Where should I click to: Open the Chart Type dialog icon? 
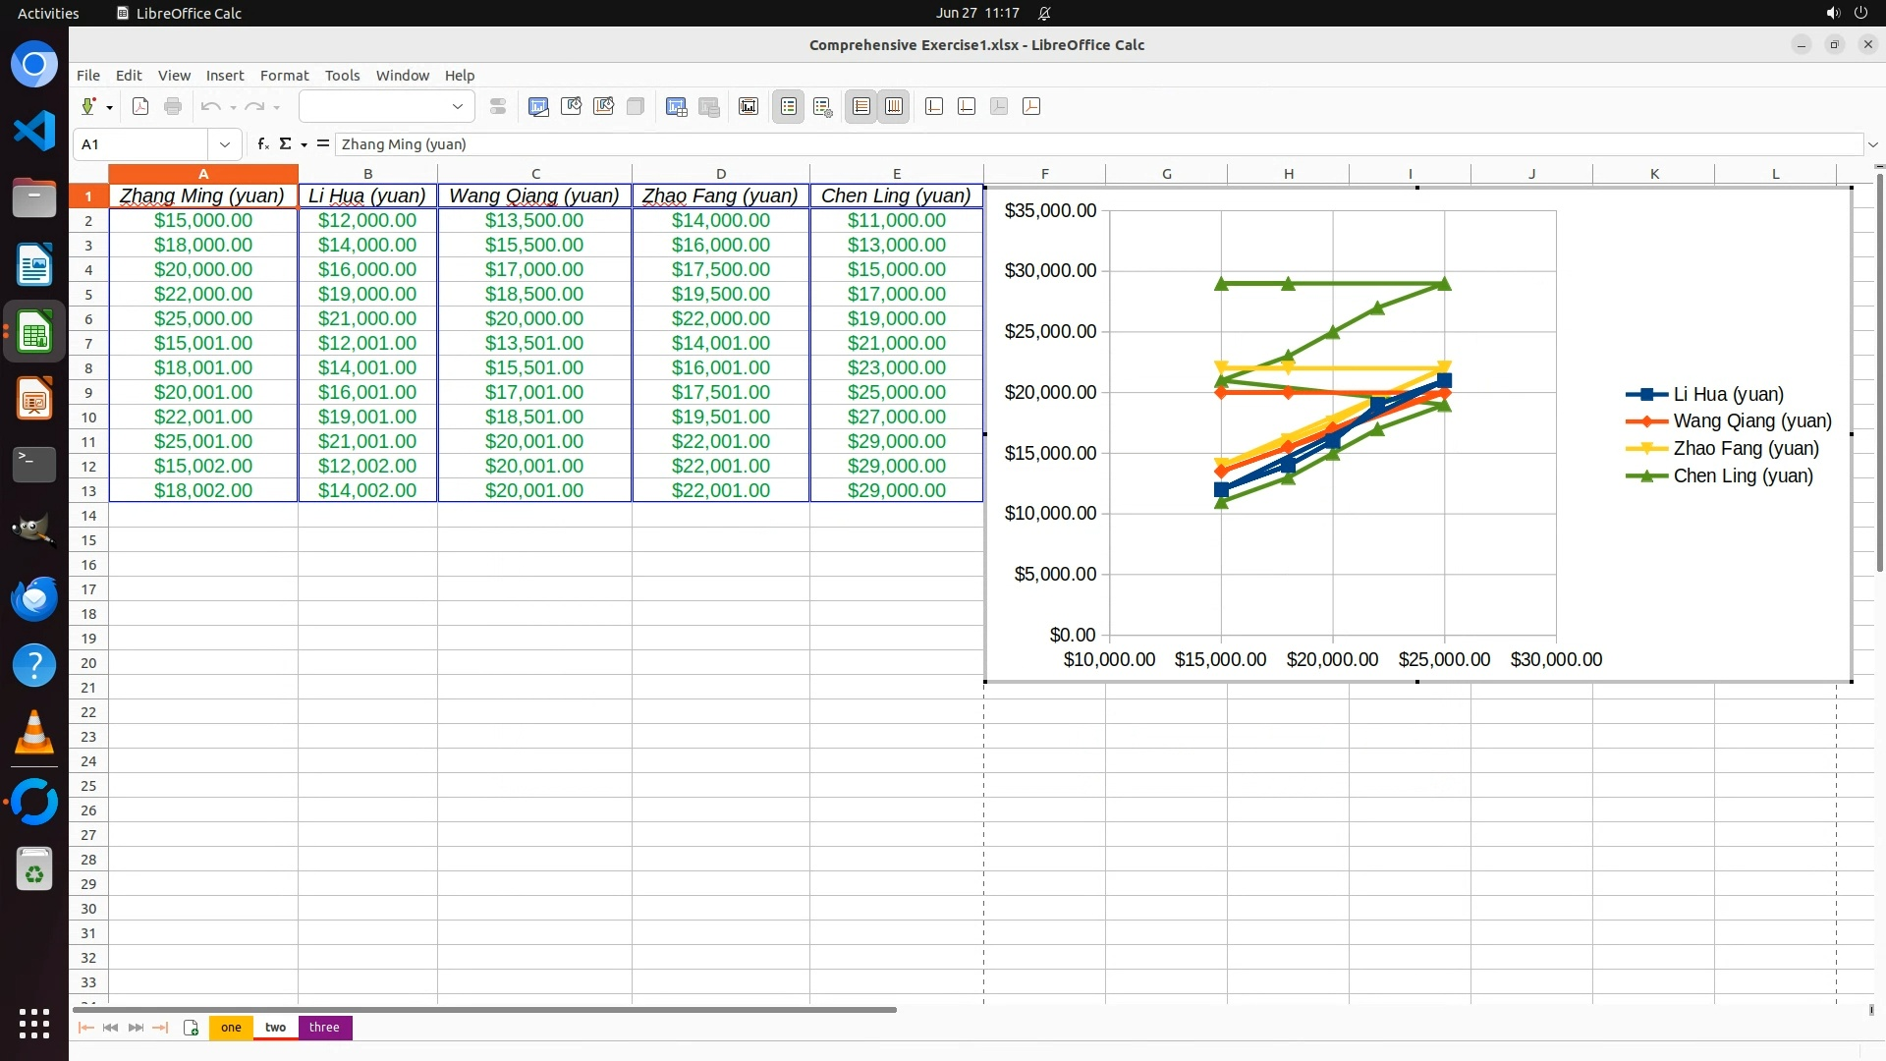coord(538,106)
